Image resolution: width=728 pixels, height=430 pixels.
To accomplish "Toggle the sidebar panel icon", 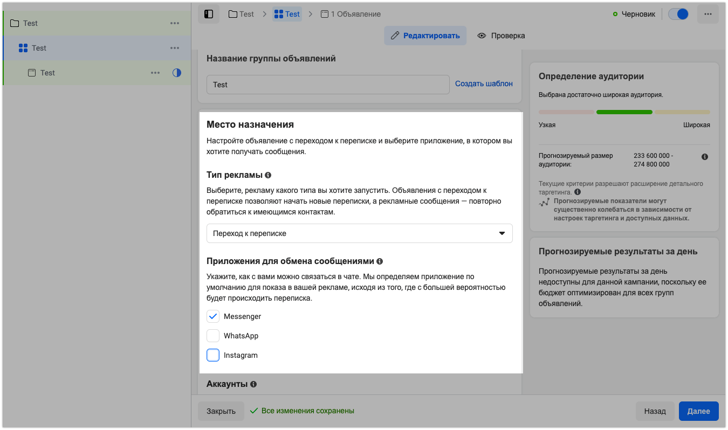I will 209,14.
